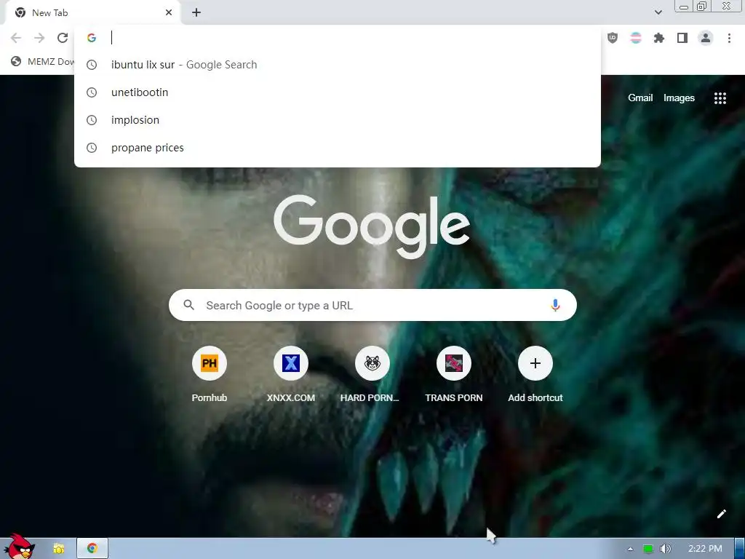
Task: Choose the 'ibuntu lix sur' suggestion
Action: click(x=338, y=65)
